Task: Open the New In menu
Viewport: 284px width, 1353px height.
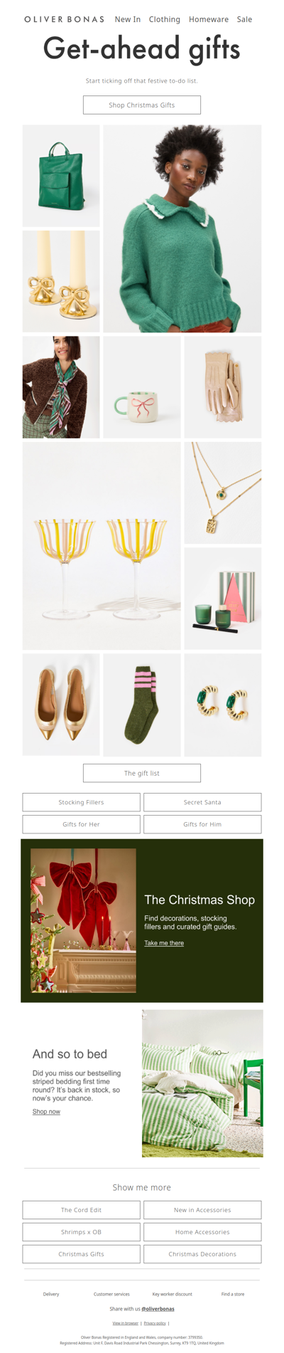Action: pos(128,19)
